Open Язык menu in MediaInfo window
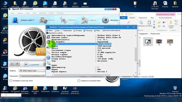The image size is (182, 102). click(x=97, y=31)
